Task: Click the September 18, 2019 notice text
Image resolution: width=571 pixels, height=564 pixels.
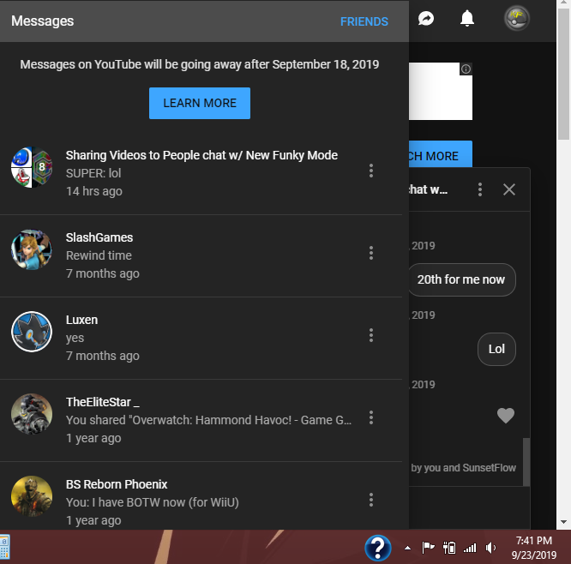Action: click(200, 64)
